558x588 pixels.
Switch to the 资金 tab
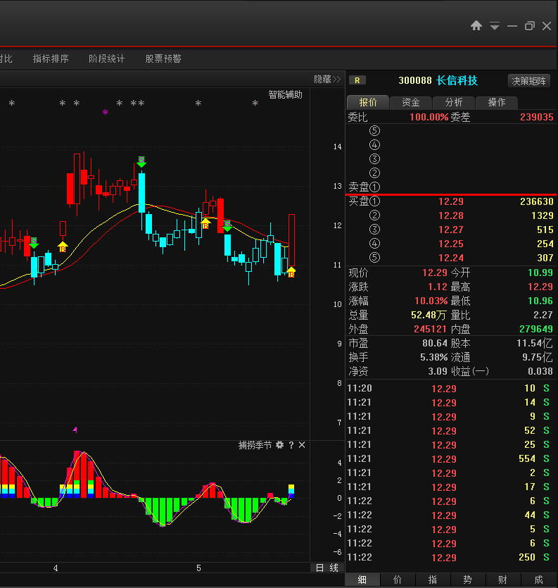point(411,102)
